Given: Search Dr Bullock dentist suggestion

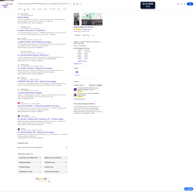Looking at the screenshot, I should click(30, 167).
